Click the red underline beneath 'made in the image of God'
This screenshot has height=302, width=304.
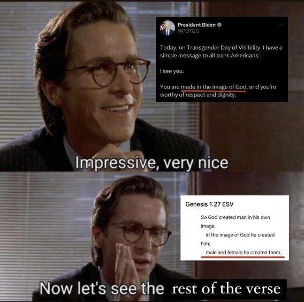click(x=214, y=91)
